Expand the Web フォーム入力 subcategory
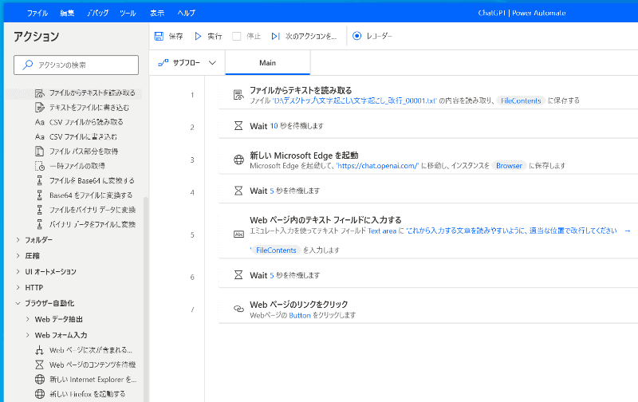 pos(28,335)
